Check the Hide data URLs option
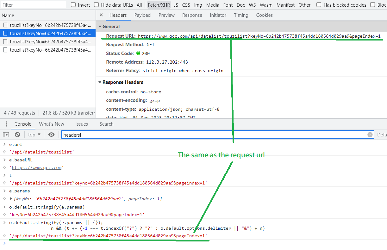The height and width of the screenshot is (250, 387). (x=96, y=5)
